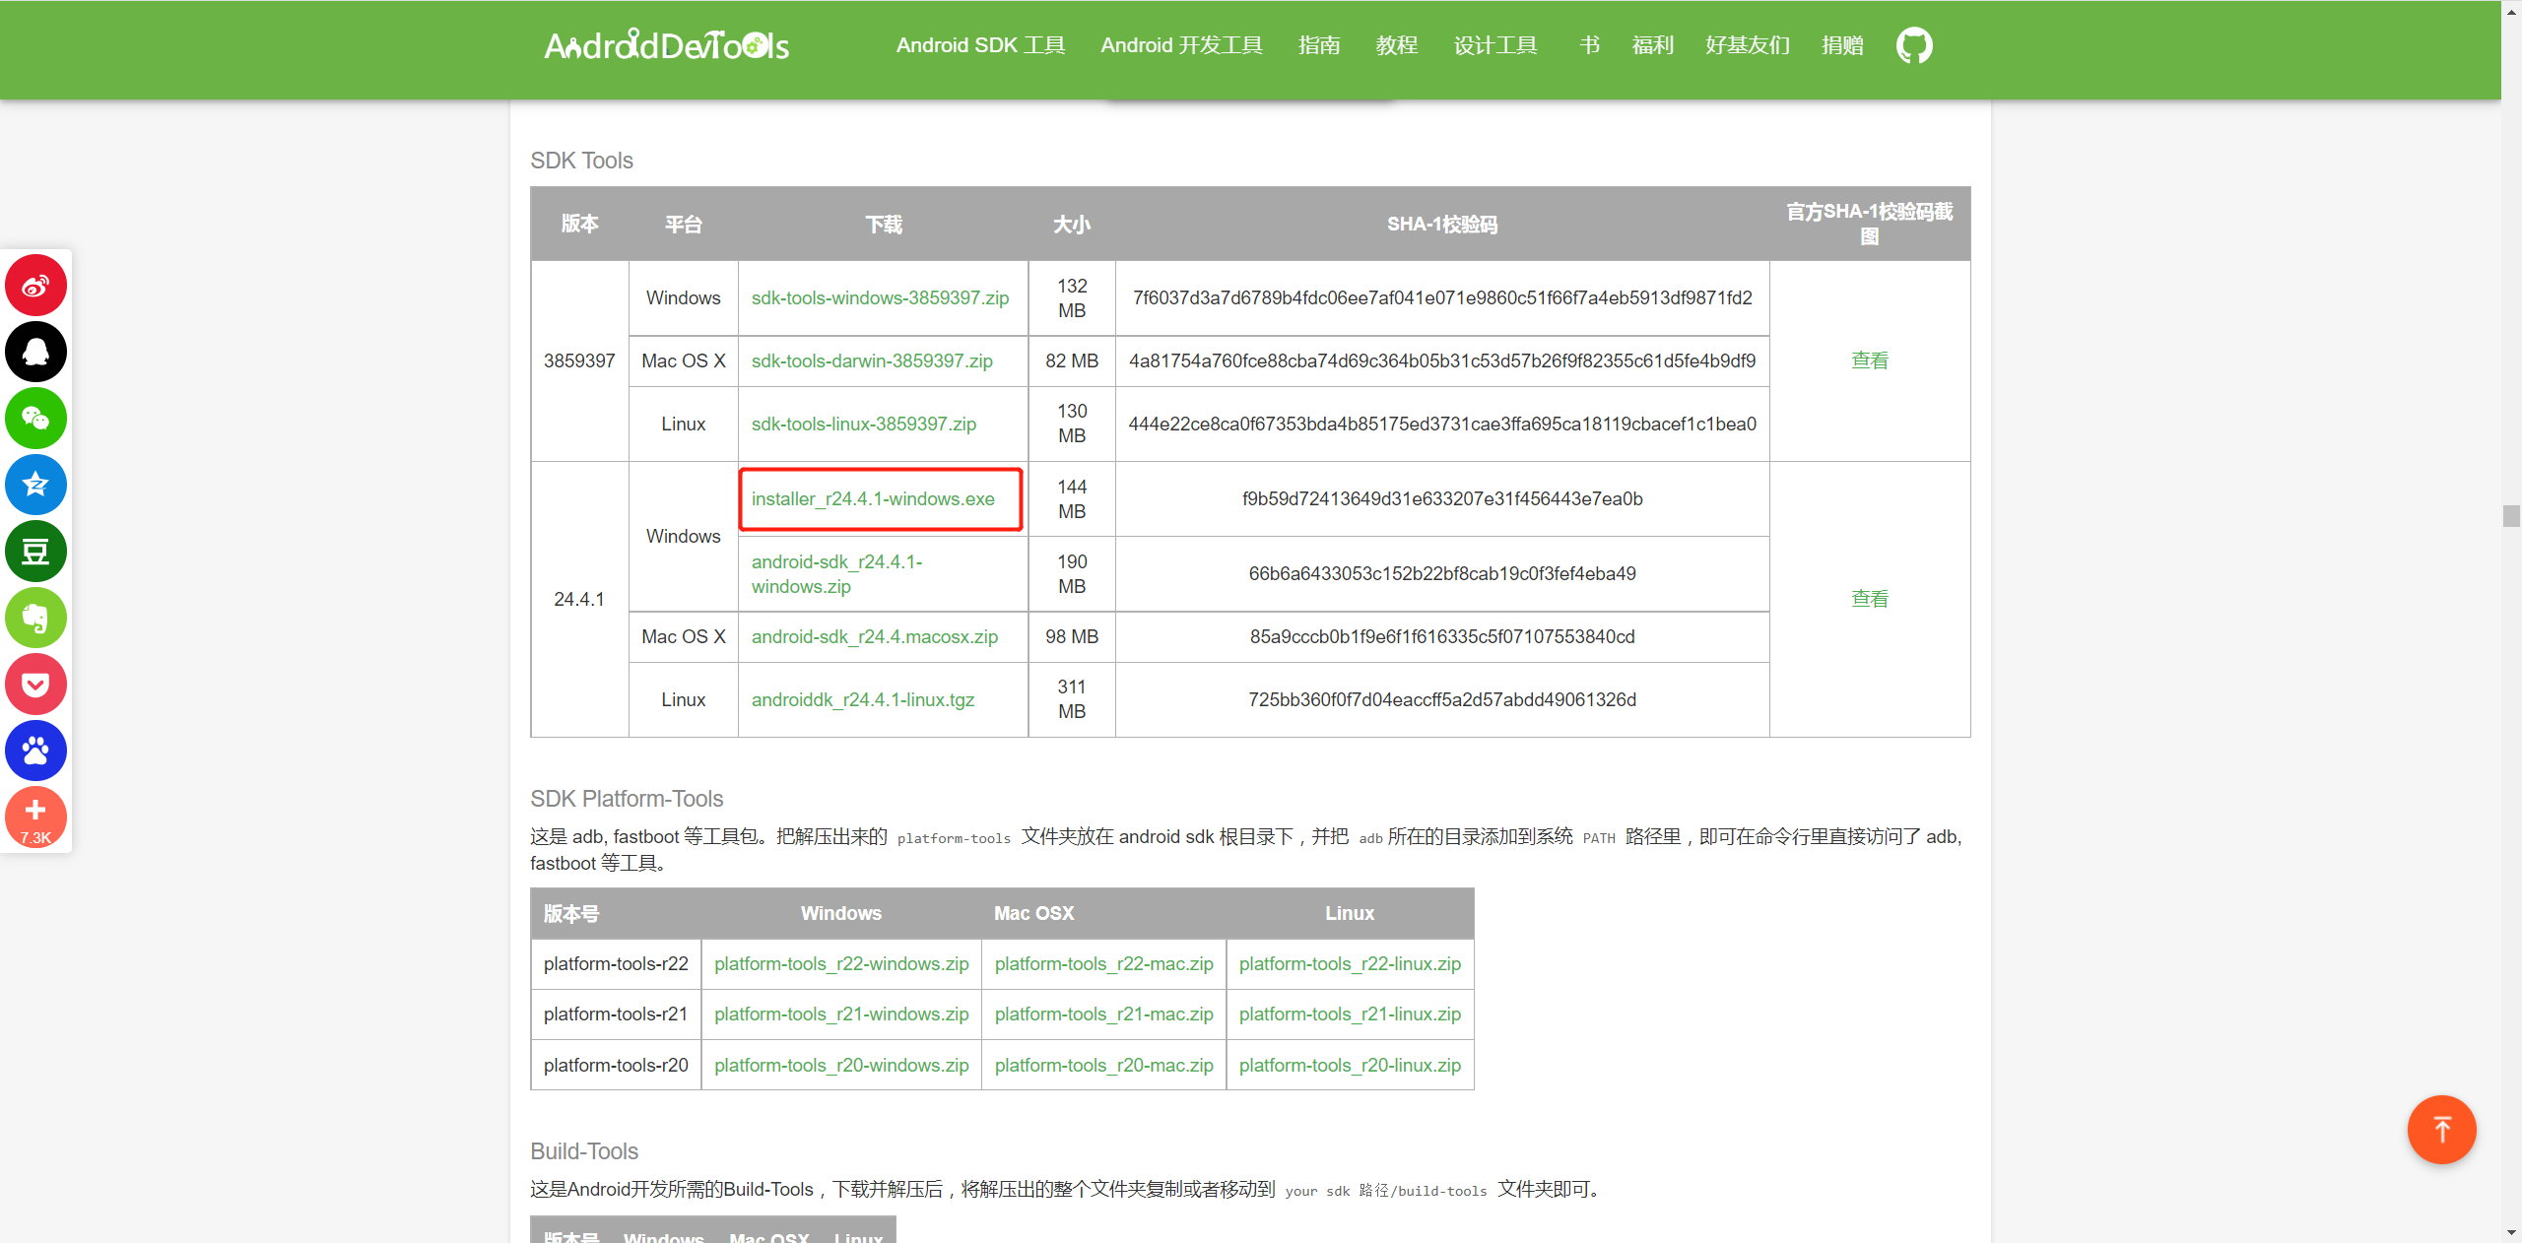This screenshot has height=1243, width=2522.
Task: Download platform-tools_r20-mac.zip
Action: (x=1103, y=1066)
